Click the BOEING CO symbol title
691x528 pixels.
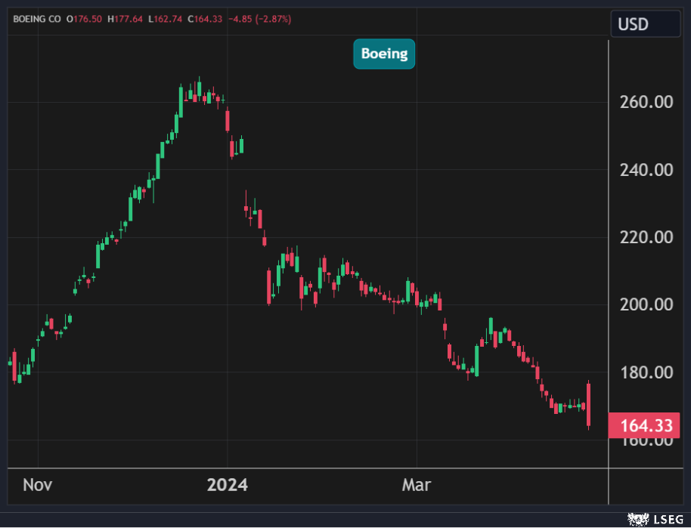click(37, 18)
